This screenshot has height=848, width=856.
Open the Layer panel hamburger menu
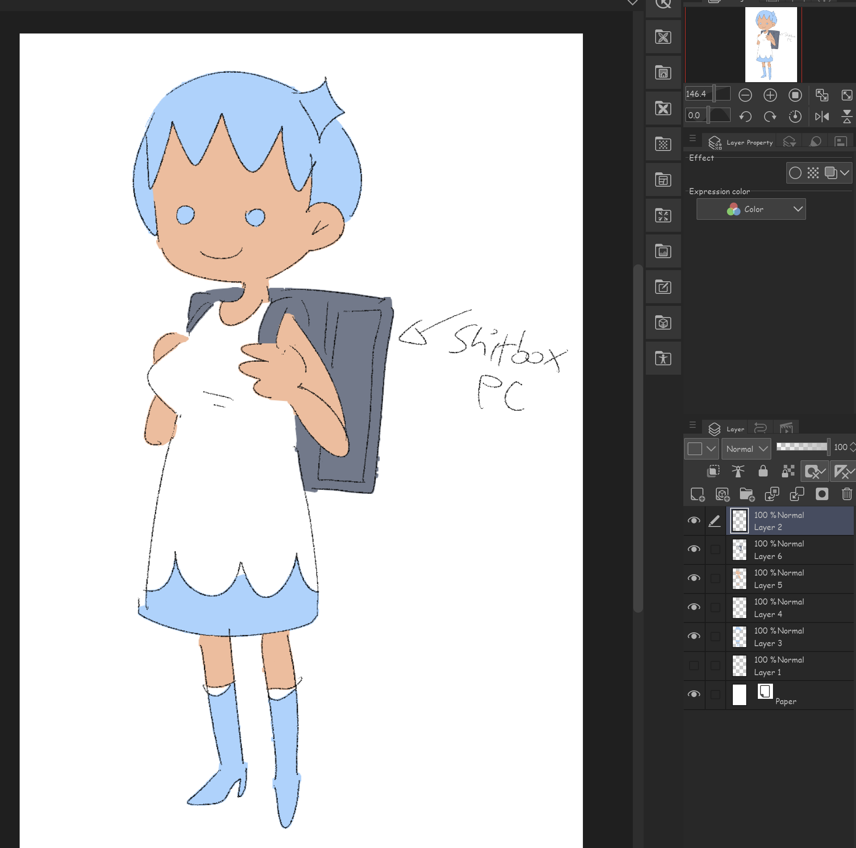[x=693, y=425]
